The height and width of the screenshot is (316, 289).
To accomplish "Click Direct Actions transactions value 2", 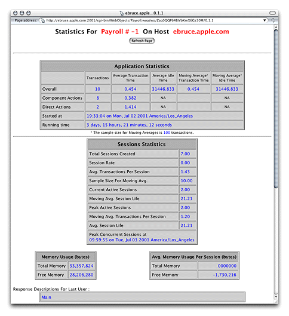I will (x=98, y=107).
